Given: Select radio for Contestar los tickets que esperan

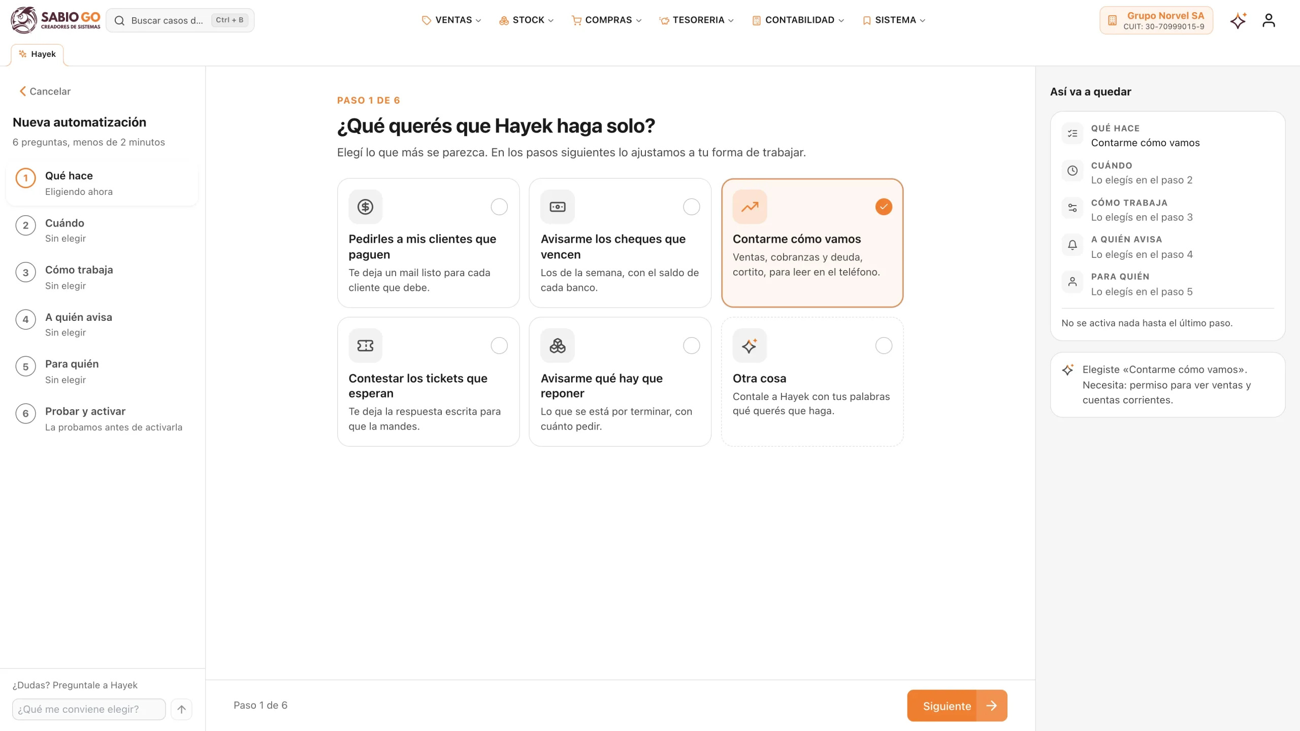Looking at the screenshot, I should click(499, 346).
